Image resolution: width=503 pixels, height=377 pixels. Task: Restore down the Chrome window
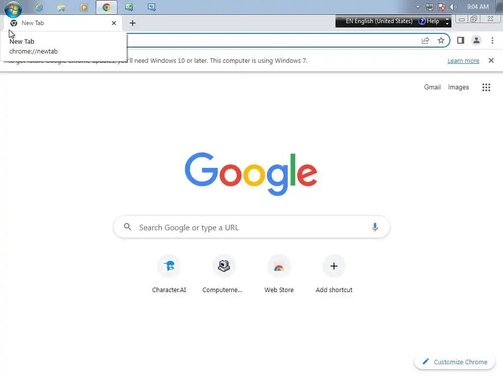474,19
